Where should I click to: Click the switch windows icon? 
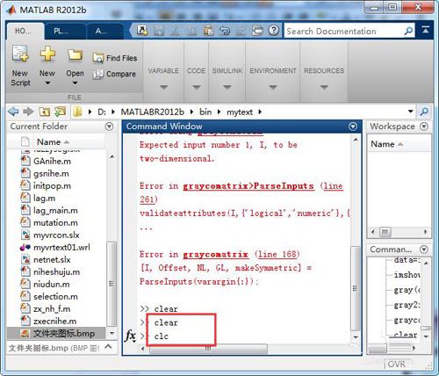257,31
